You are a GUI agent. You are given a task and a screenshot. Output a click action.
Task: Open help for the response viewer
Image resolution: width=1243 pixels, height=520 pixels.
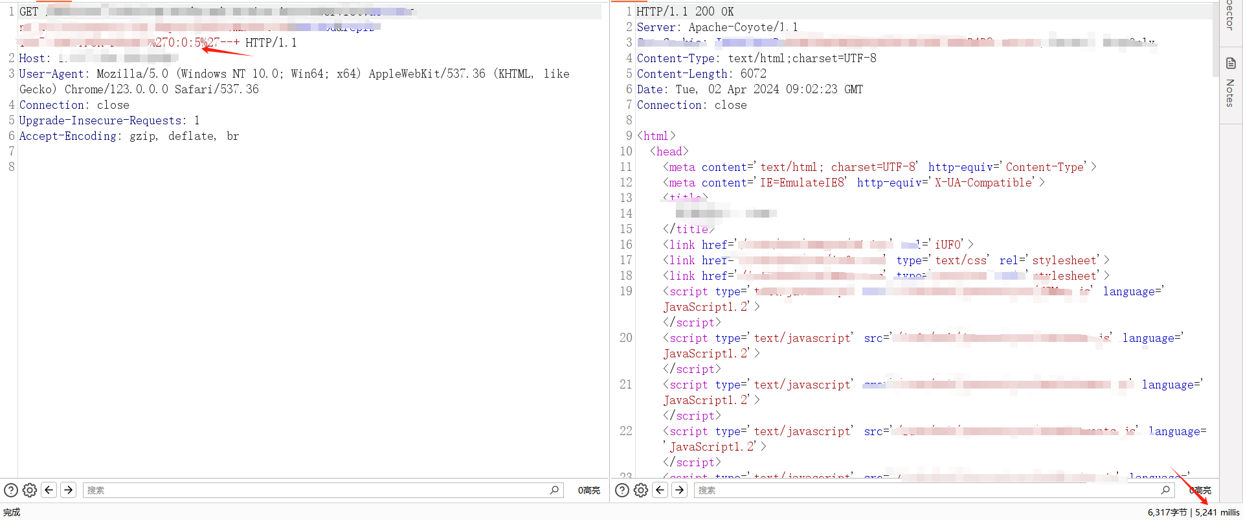622,490
